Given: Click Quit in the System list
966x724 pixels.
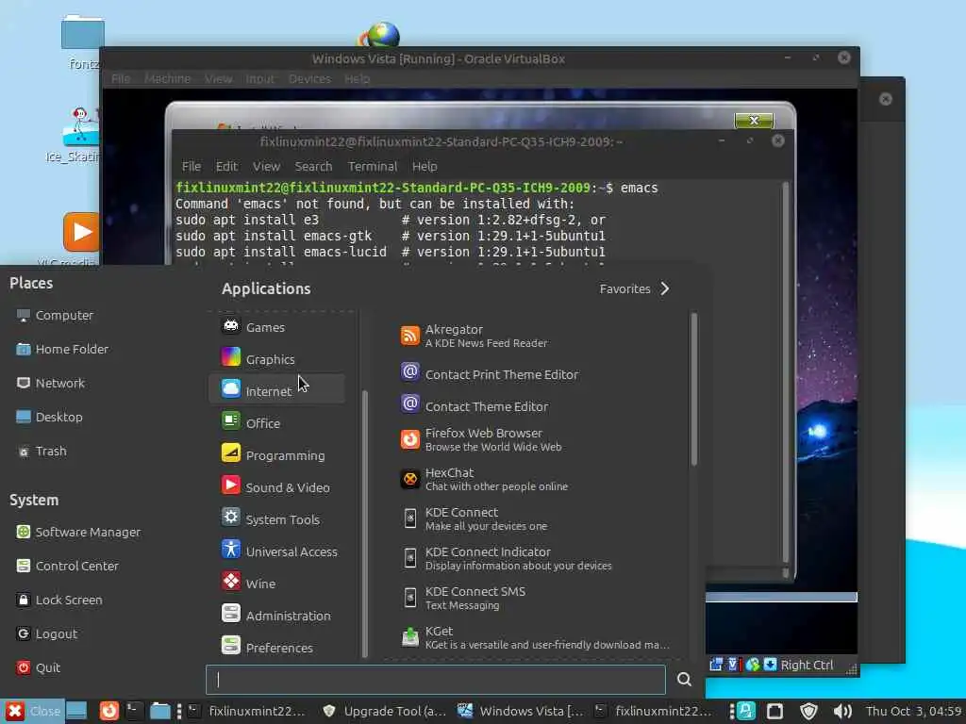Looking at the screenshot, I should [39, 667].
